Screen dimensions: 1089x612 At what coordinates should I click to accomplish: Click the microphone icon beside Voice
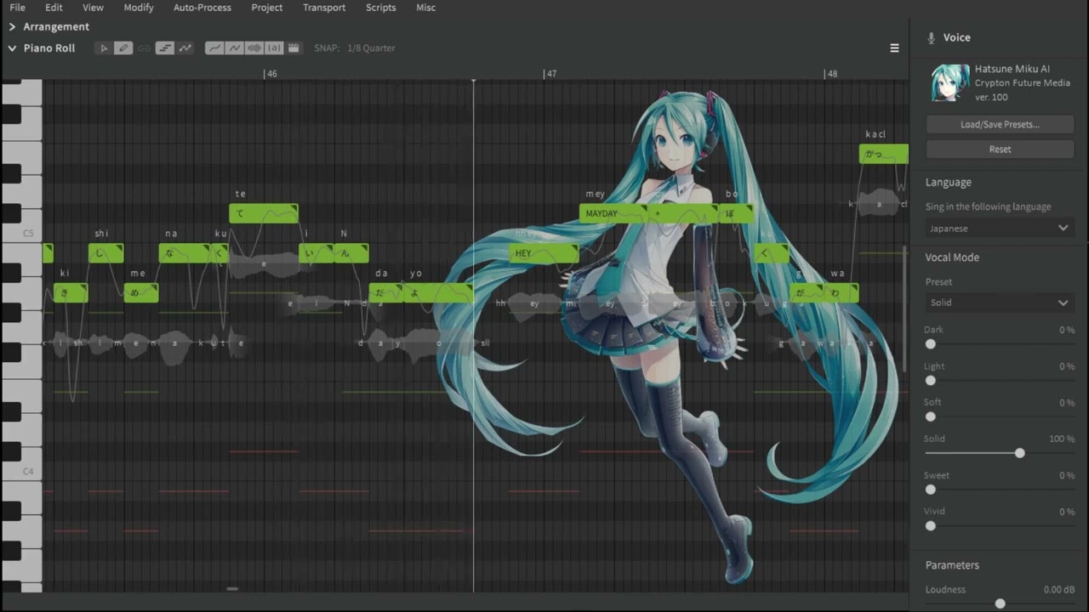click(x=931, y=38)
